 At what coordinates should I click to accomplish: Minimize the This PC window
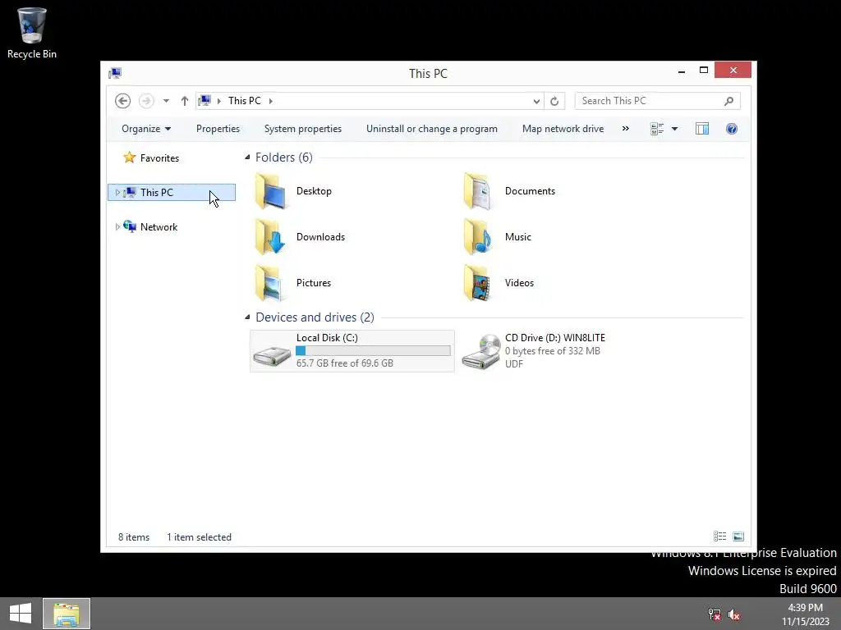coord(682,71)
